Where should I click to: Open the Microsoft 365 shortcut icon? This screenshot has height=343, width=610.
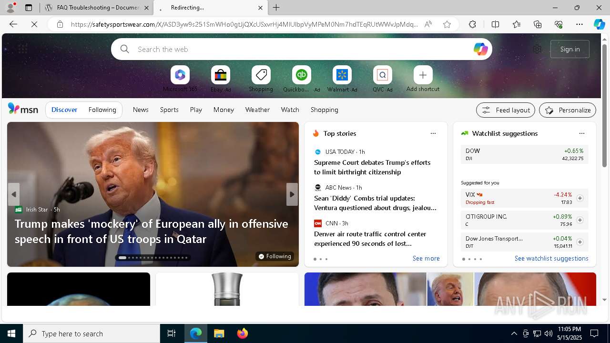(180, 75)
